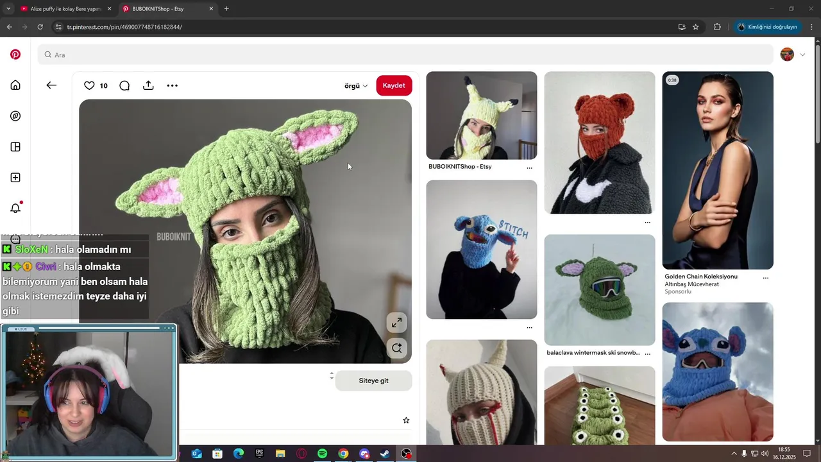Open the yellow Pikachu balaclava thumbnail

coord(482,116)
